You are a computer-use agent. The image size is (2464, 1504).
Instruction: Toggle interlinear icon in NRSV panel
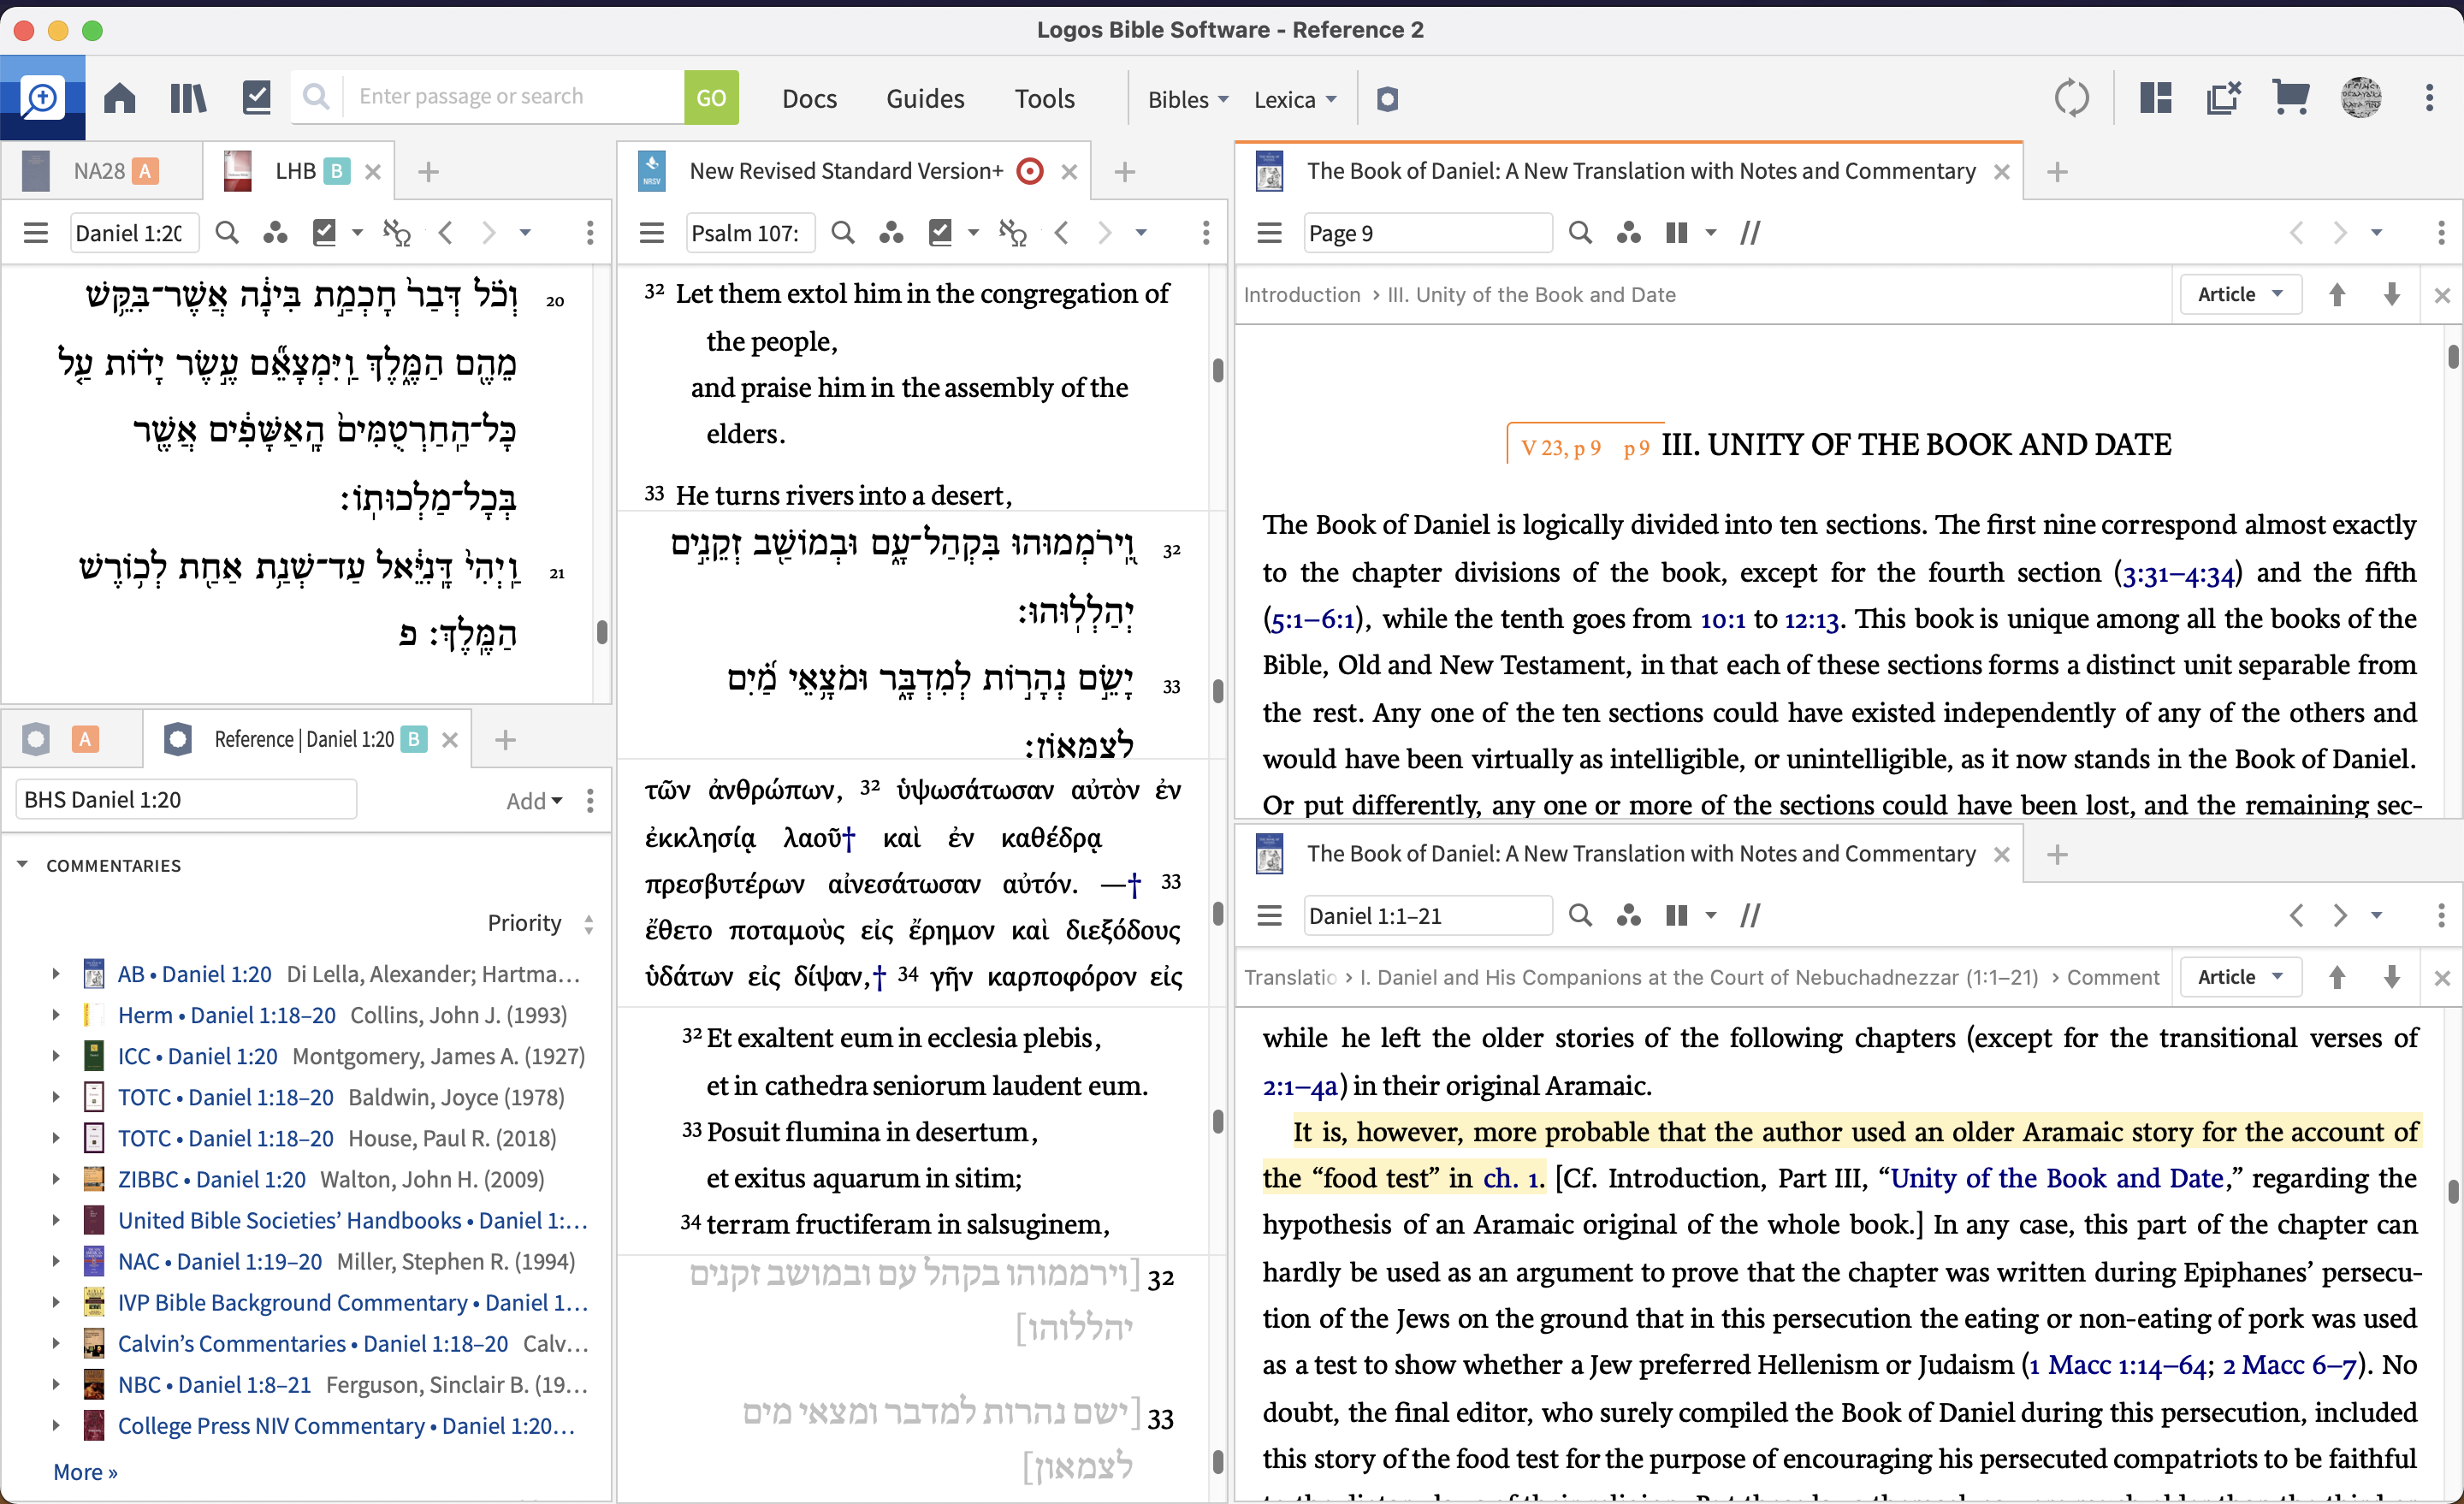click(x=1013, y=233)
